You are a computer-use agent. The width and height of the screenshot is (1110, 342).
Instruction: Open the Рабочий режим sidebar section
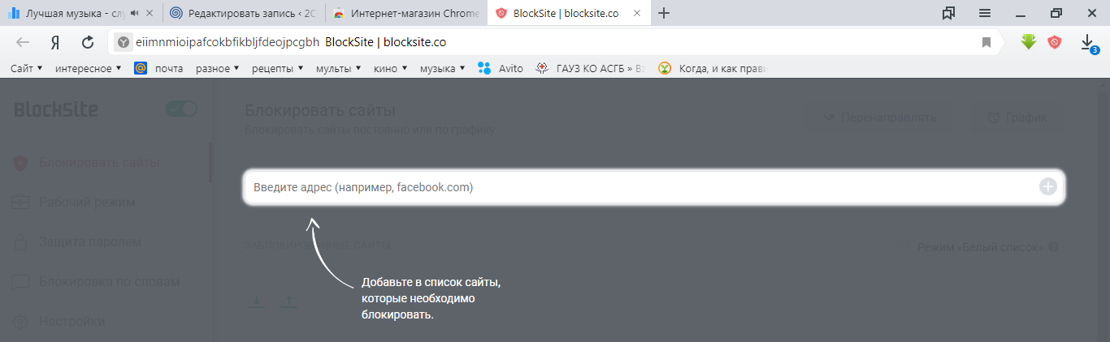pyautogui.click(x=74, y=202)
